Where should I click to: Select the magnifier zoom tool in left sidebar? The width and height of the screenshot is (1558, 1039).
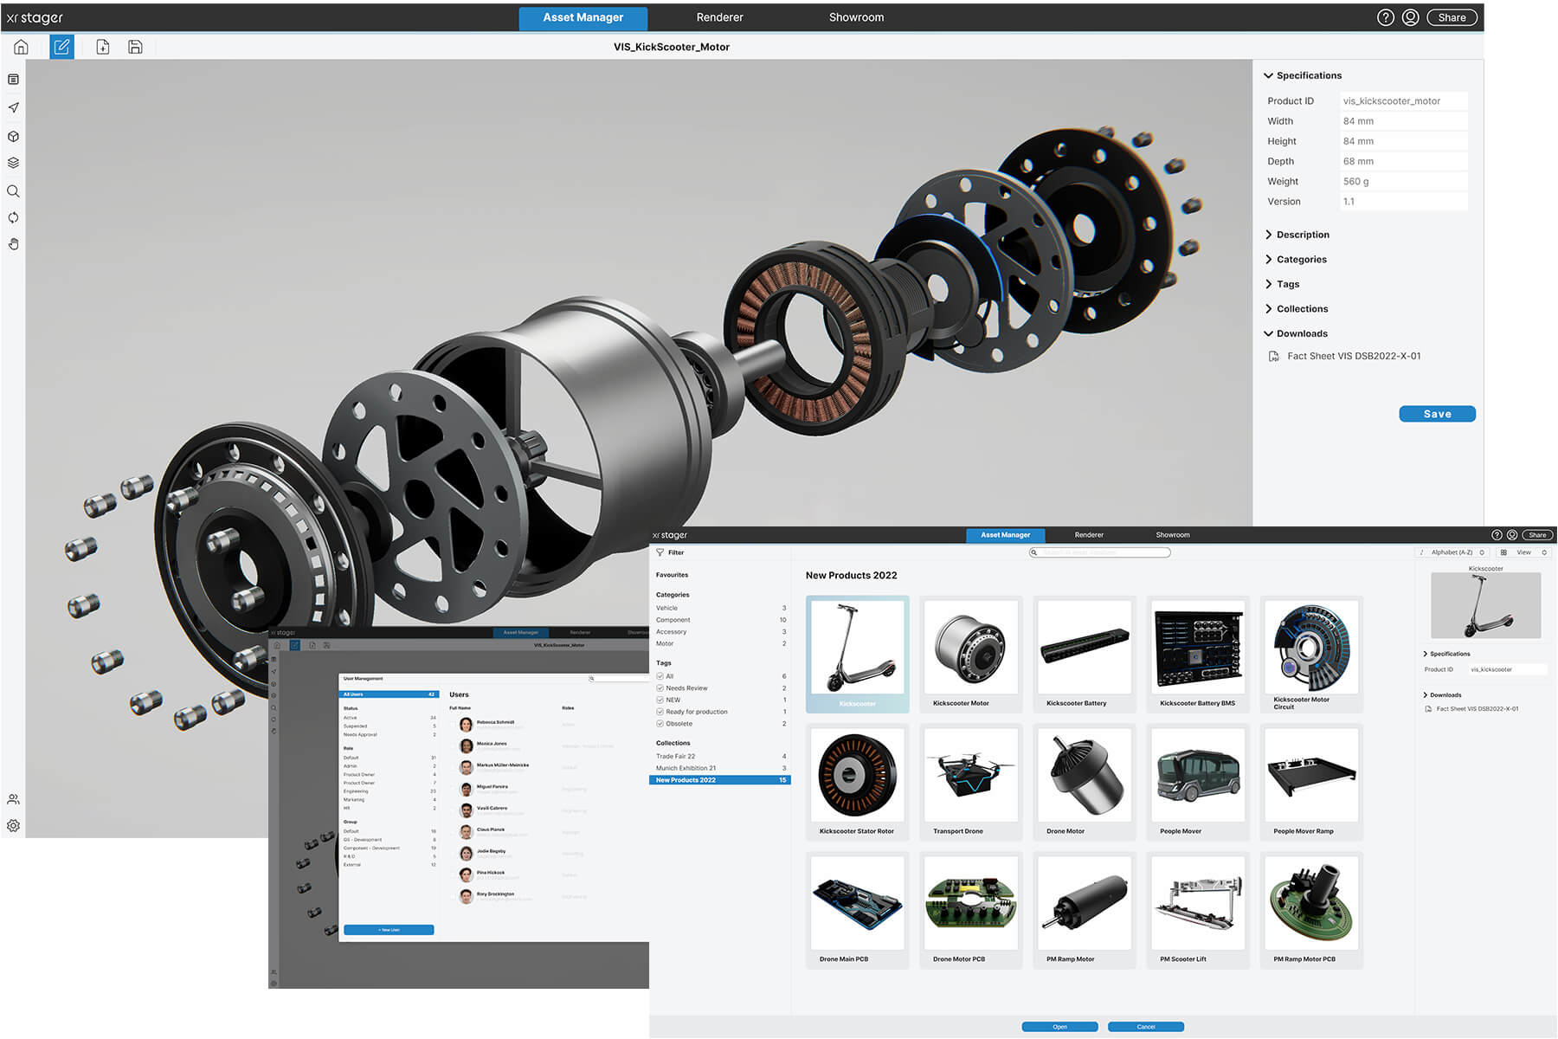13,191
